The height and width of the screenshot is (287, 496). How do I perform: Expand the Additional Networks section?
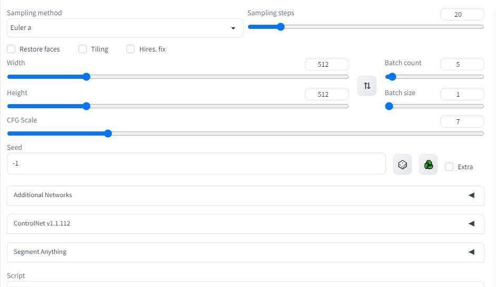coord(245,196)
